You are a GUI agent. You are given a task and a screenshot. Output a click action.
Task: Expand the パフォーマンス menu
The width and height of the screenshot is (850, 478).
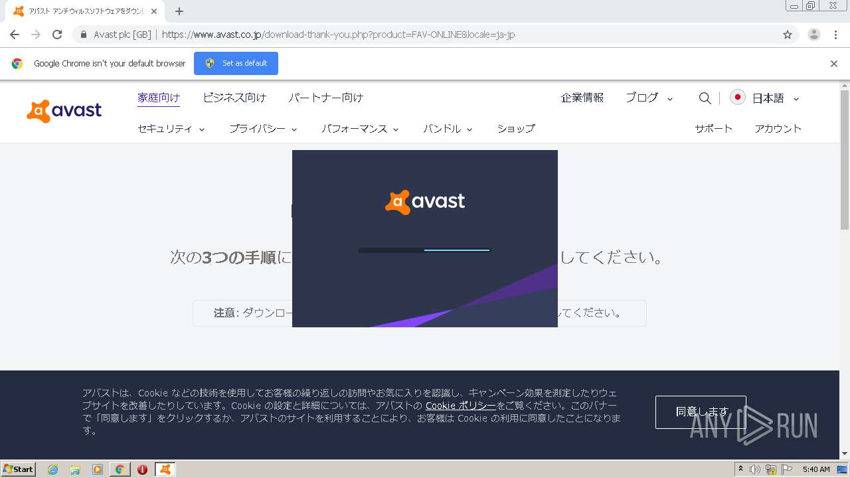click(360, 129)
